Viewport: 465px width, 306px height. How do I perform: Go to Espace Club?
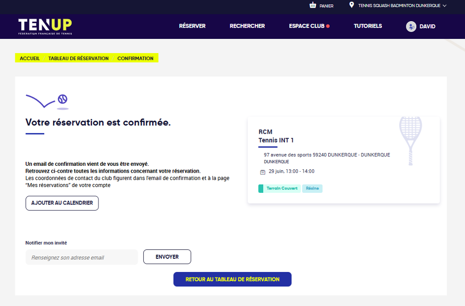pyautogui.click(x=306, y=26)
